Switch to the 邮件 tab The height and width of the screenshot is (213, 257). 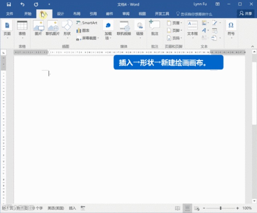(x=110, y=14)
